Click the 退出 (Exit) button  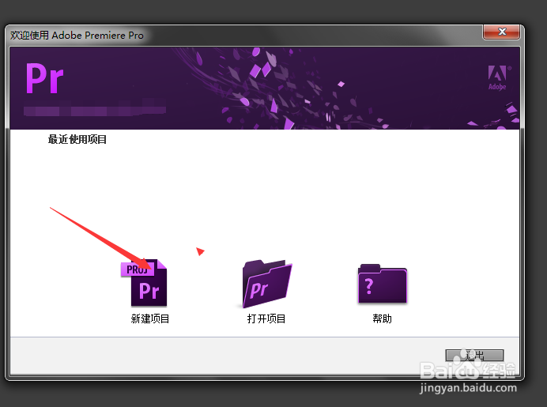[474, 356]
